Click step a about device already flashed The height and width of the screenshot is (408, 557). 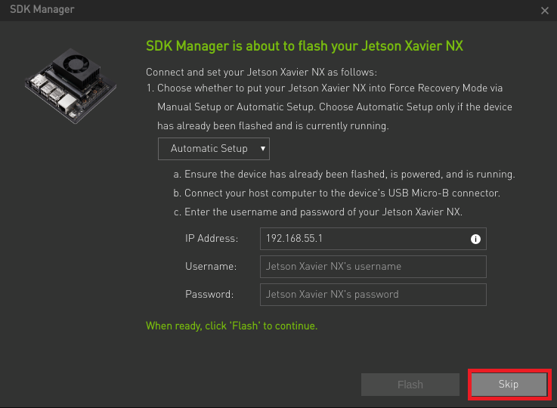pyautogui.click(x=344, y=175)
